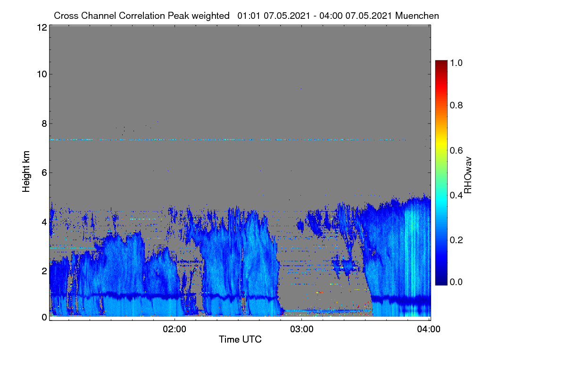Select the 'Time UTC' axis label
566x377 pixels.
pos(240,339)
